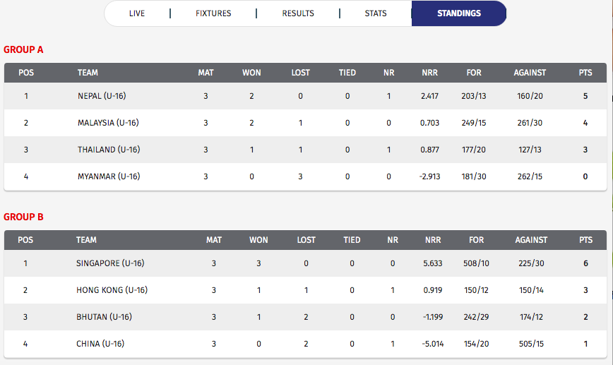
Task: Select MYANMAR (U-16) in Group A
Action: [109, 176]
